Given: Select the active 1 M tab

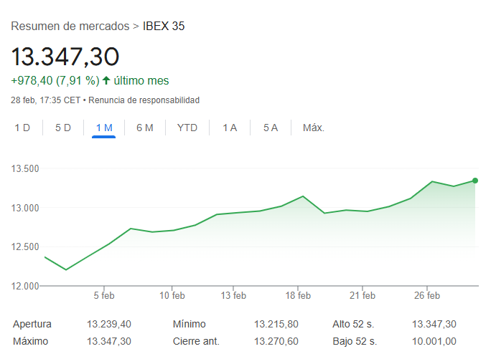Looking at the screenshot, I should click(x=104, y=128).
